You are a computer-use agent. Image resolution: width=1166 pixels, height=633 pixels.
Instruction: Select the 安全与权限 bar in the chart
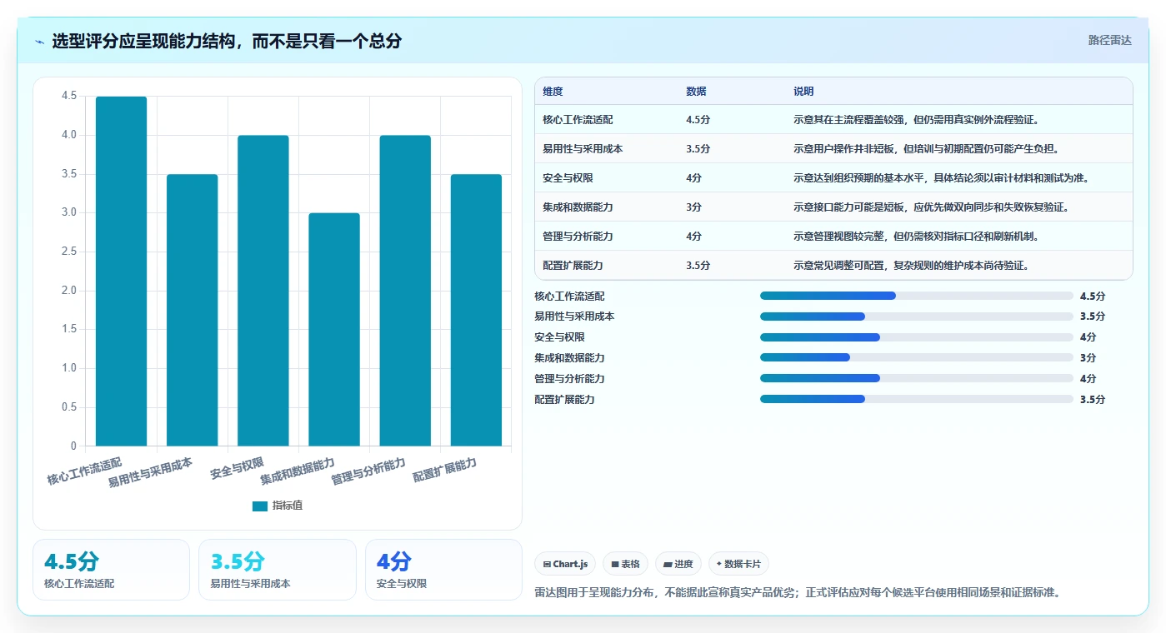pos(263,291)
